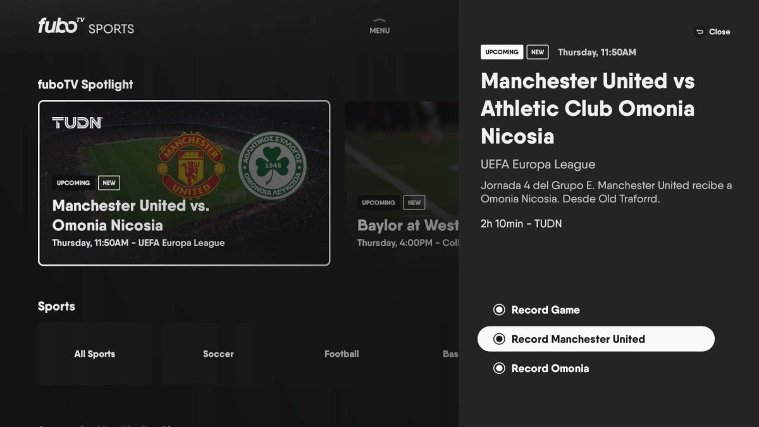Click the UPCOMING badge on Manchester United card

coord(73,183)
